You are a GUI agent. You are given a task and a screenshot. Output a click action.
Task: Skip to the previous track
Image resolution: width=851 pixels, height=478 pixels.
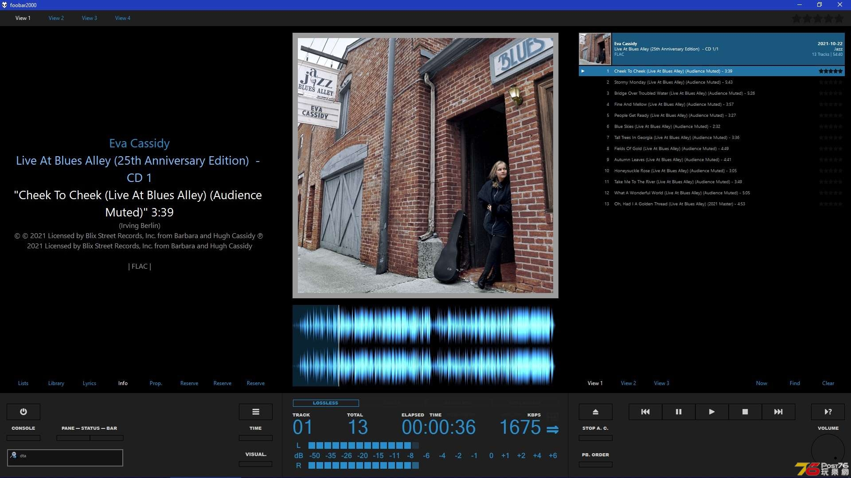click(645, 412)
